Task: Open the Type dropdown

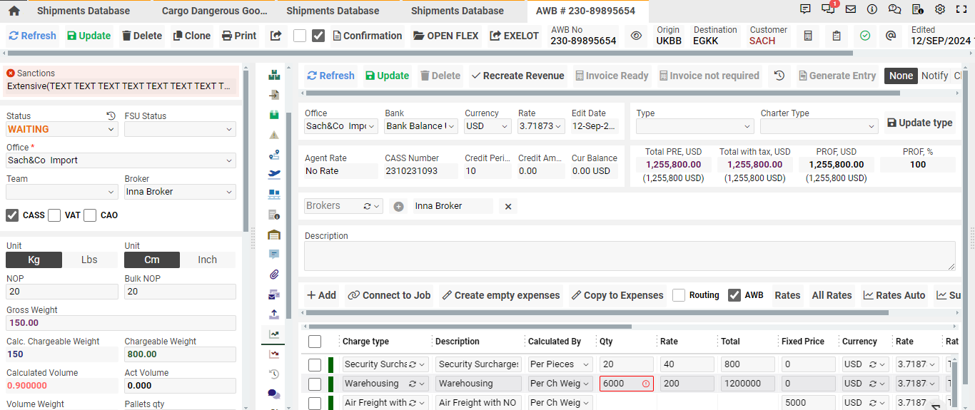Action: (x=694, y=126)
